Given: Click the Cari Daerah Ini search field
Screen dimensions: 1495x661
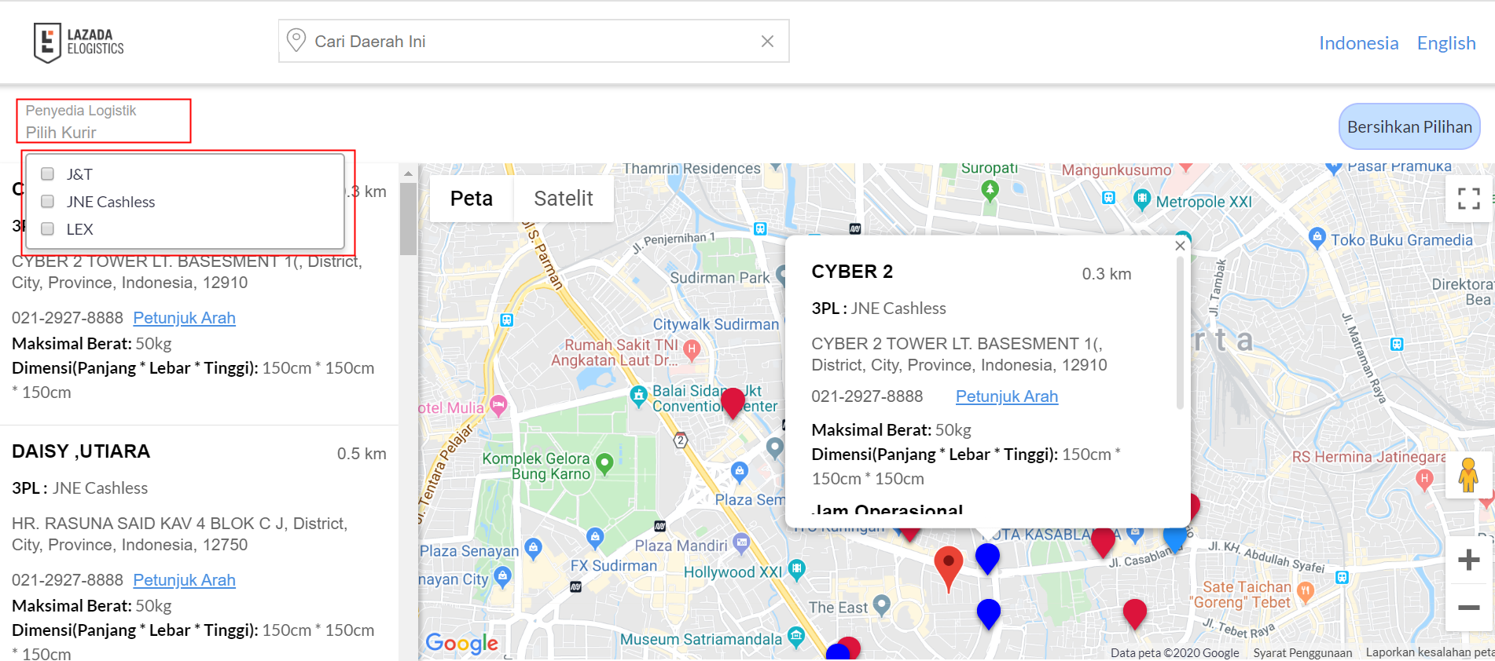Looking at the screenshot, I should 533,41.
